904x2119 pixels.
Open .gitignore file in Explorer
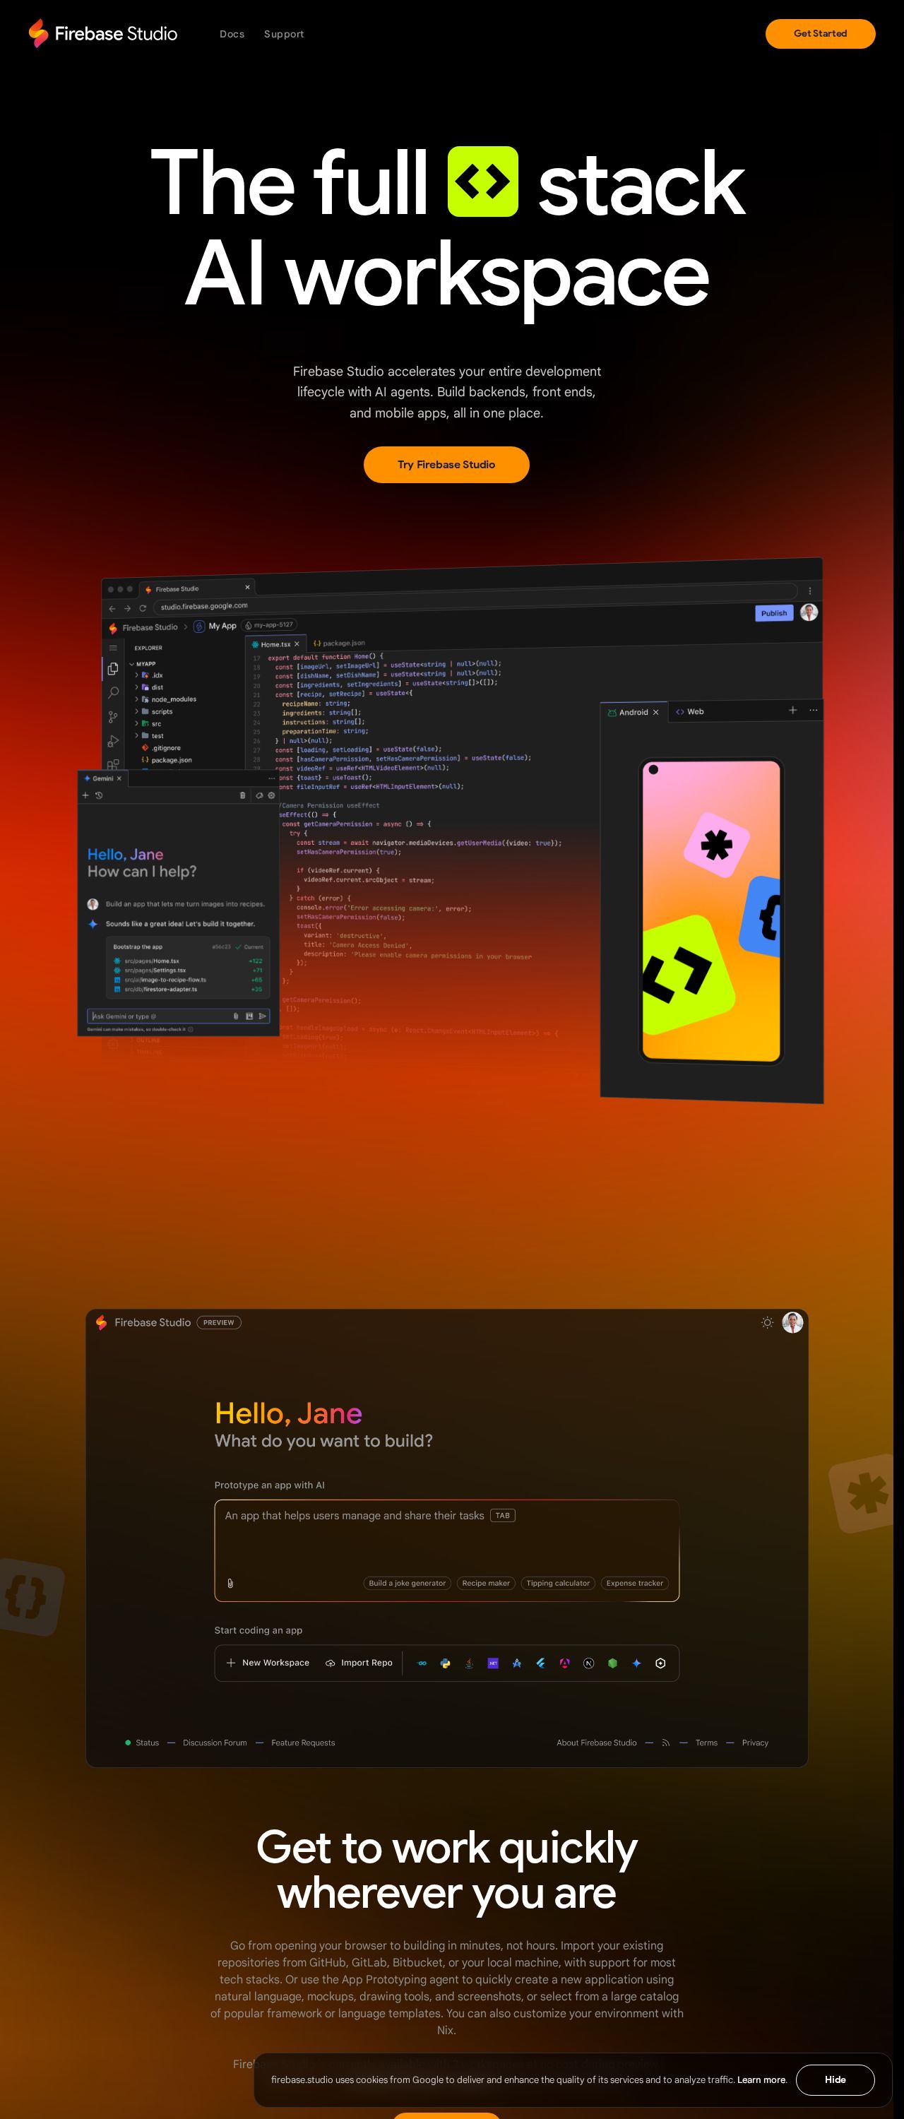tap(161, 748)
